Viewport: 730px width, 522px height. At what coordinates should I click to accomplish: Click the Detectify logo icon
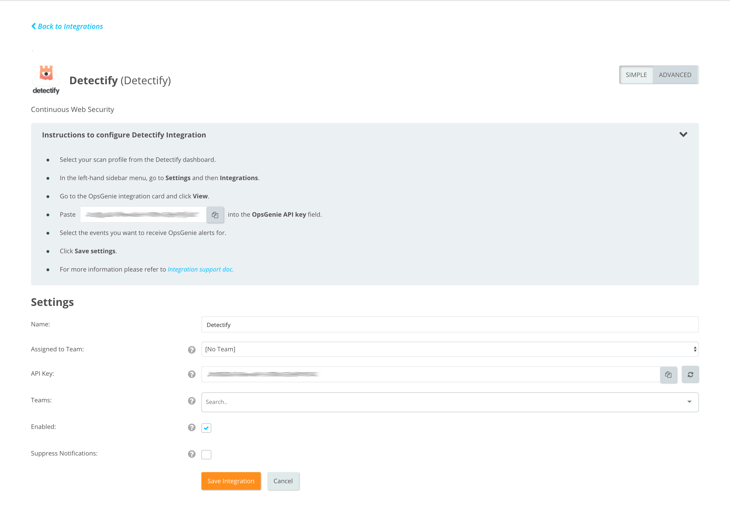46,80
